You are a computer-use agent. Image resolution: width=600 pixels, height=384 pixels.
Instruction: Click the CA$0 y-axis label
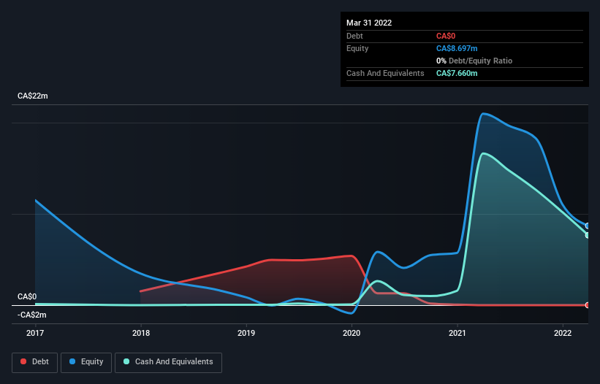coord(27,297)
